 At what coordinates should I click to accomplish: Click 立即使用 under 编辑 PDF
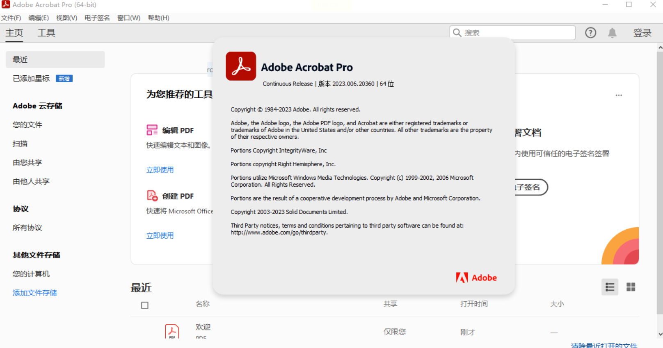tap(160, 170)
